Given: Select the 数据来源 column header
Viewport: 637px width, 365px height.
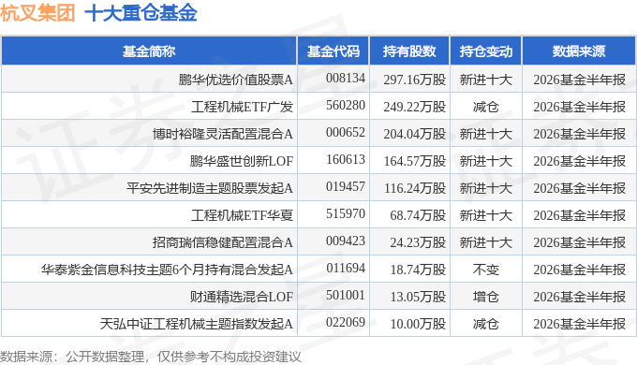Looking at the screenshot, I should click(x=579, y=51).
